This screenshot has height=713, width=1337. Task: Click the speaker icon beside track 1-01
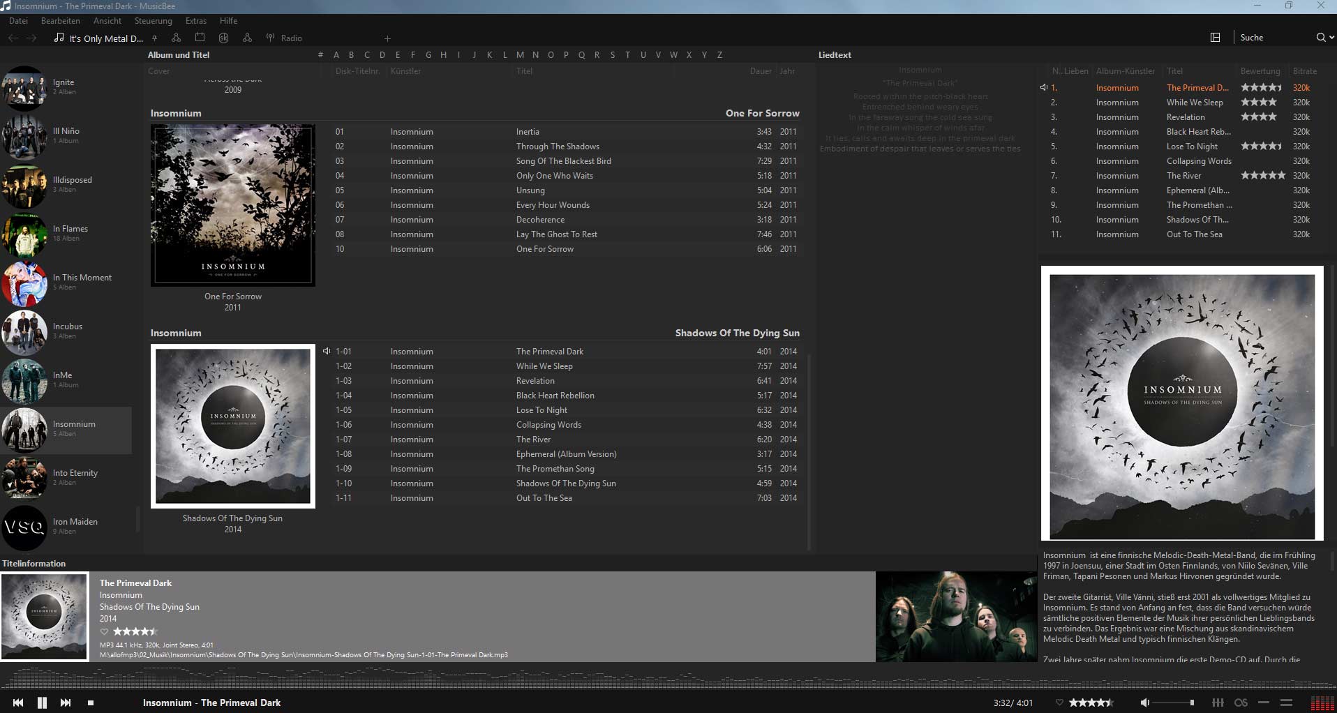[327, 351]
